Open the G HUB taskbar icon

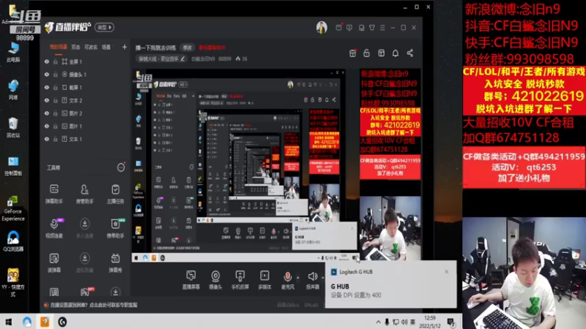62,322
